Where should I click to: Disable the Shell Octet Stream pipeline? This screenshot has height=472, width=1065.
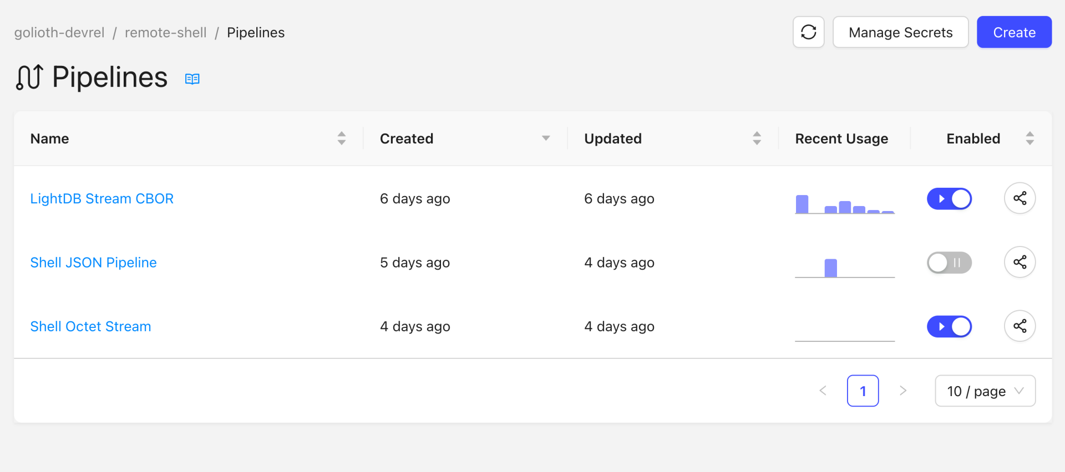[x=949, y=326]
